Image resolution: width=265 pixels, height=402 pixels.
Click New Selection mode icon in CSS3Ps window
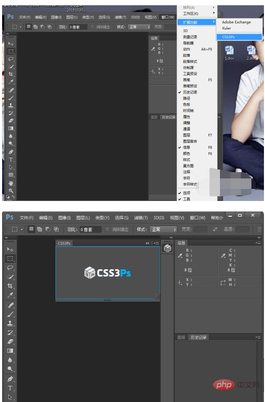click(31, 229)
